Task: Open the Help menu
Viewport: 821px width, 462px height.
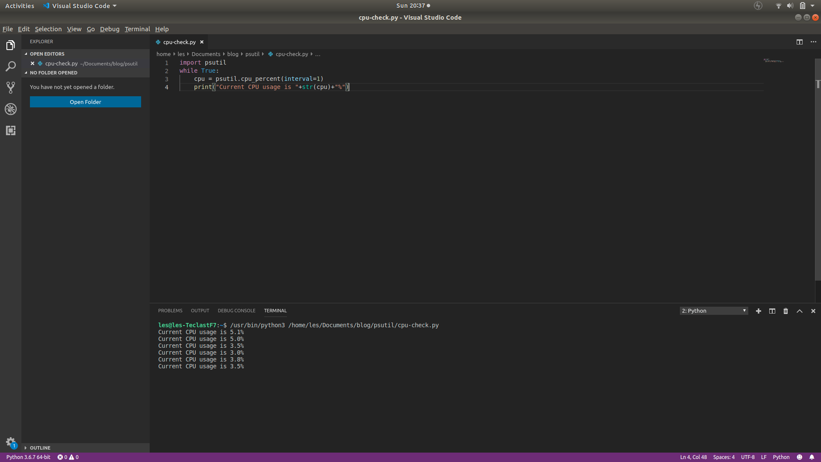Action: pyautogui.click(x=162, y=29)
